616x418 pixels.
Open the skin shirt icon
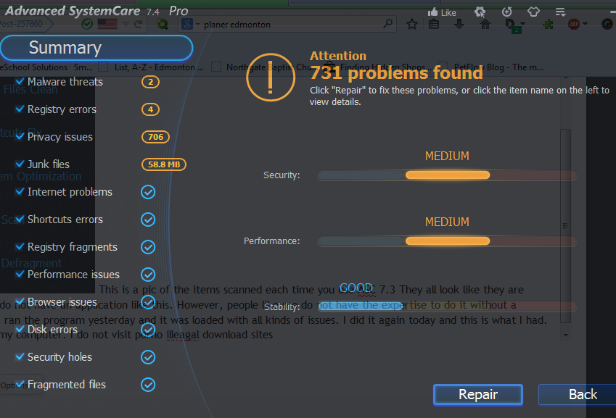[x=533, y=12]
